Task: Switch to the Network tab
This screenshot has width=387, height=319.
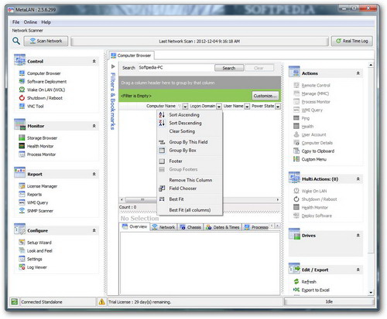Action: (163, 227)
